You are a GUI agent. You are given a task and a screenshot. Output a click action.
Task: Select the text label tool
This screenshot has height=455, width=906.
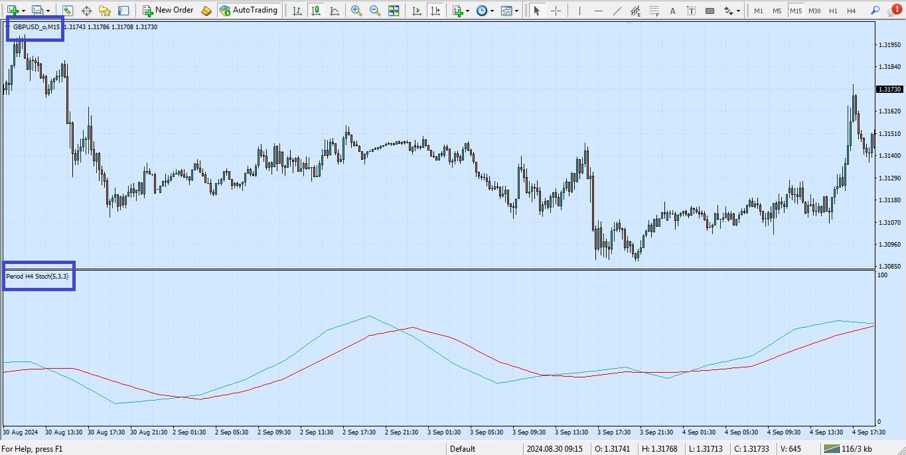pyautogui.click(x=691, y=11)
